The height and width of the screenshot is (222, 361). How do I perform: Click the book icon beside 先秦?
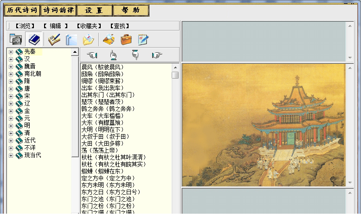(19, 52)
